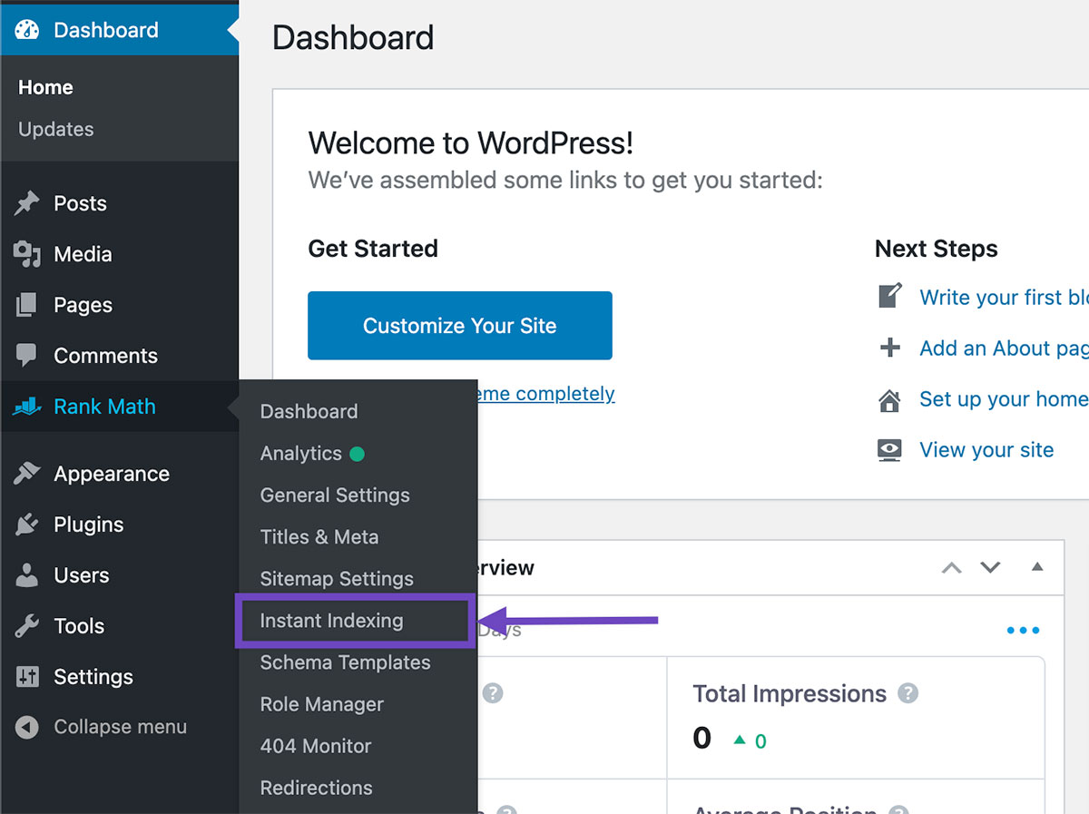Click the Tools wrench icon
This screenshot has width=1089, height=814.
[27, 626]
